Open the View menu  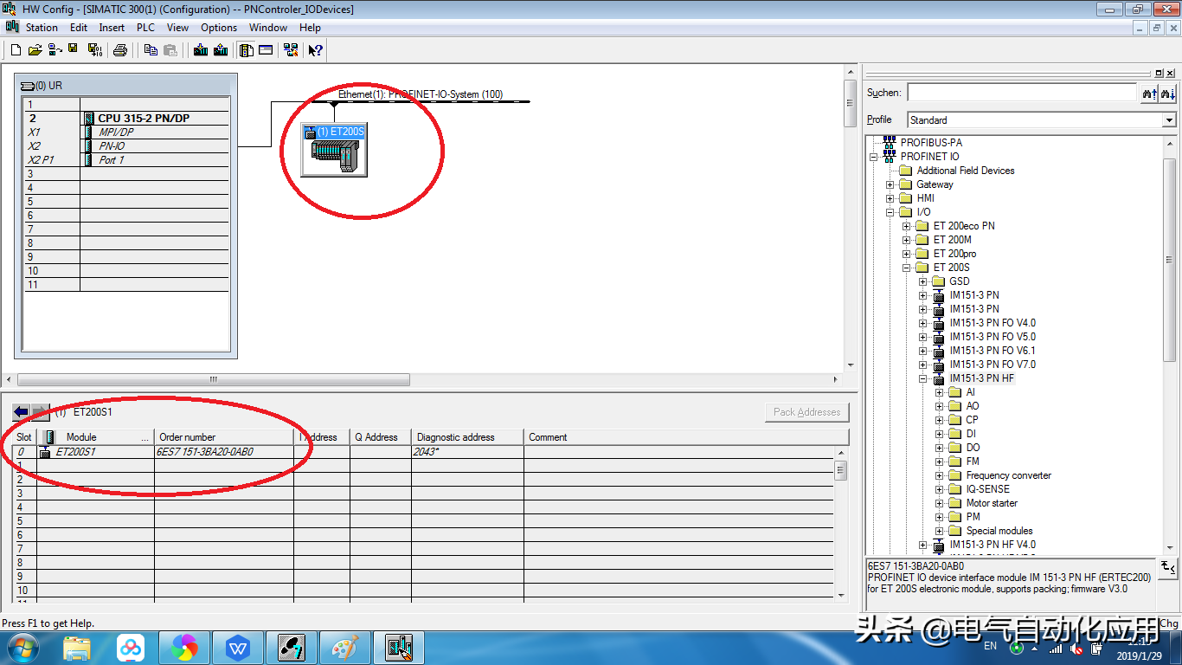tap(177, 28)
